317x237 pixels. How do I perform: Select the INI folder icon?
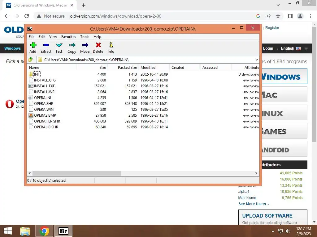(31, 74)
